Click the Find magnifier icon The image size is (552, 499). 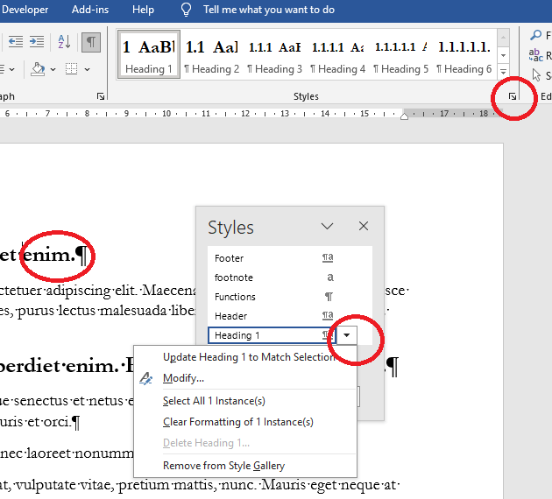click(535, 35)
